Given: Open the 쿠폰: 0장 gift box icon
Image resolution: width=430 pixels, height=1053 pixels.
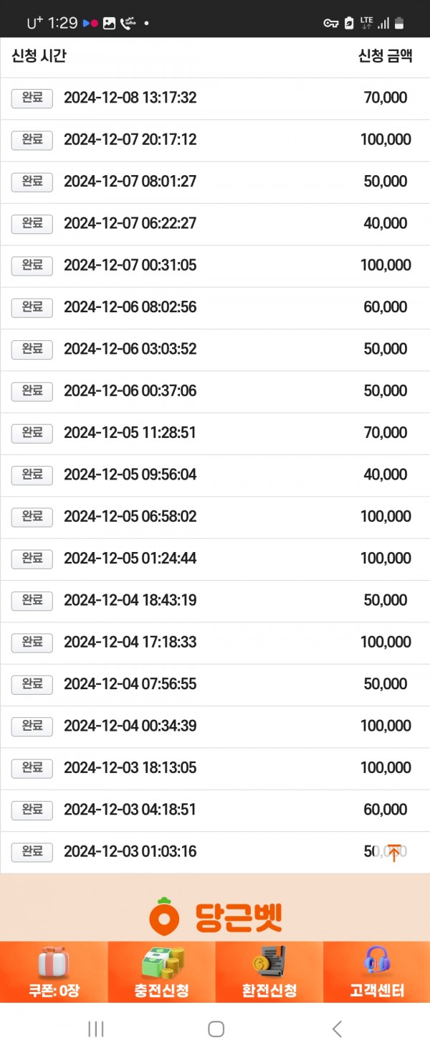Looking at the screenshot, I should (54, 962).
